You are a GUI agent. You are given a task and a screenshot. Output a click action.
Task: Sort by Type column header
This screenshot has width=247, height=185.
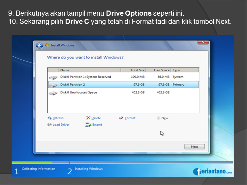point(185,70)
